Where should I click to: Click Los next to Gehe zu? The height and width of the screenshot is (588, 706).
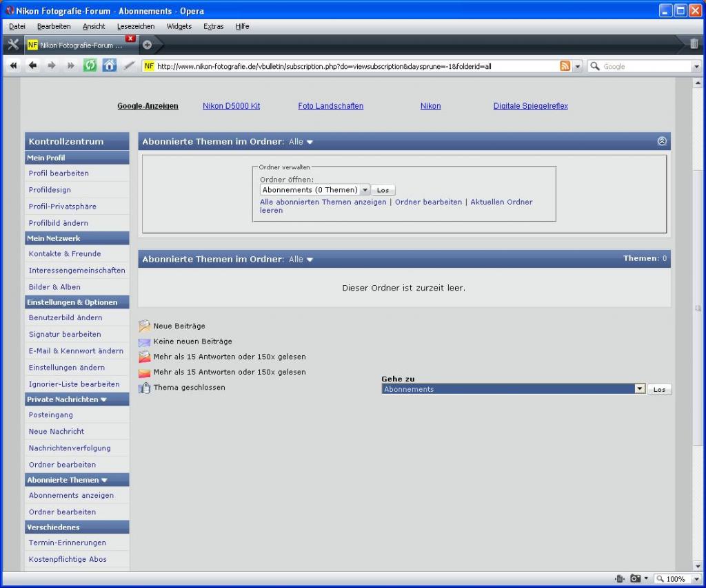click(x=659, y=389)
